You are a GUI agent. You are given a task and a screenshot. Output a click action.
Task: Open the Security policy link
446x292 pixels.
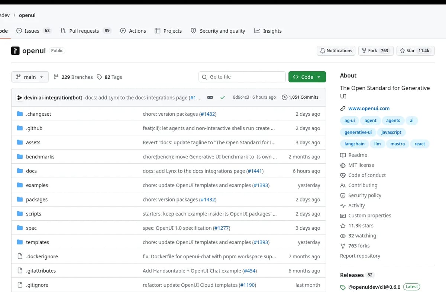361,196
